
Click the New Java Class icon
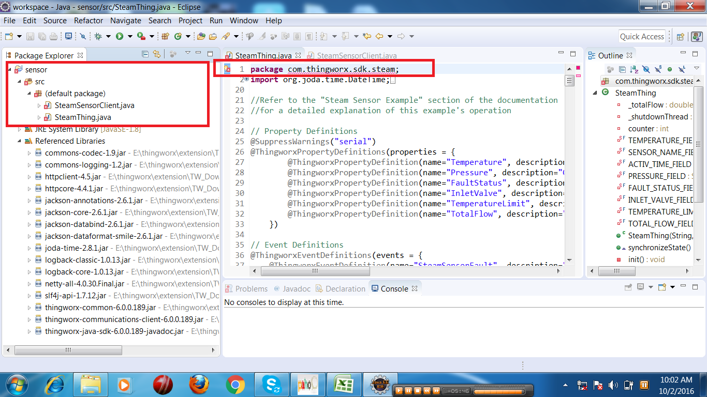pos(178,36)
